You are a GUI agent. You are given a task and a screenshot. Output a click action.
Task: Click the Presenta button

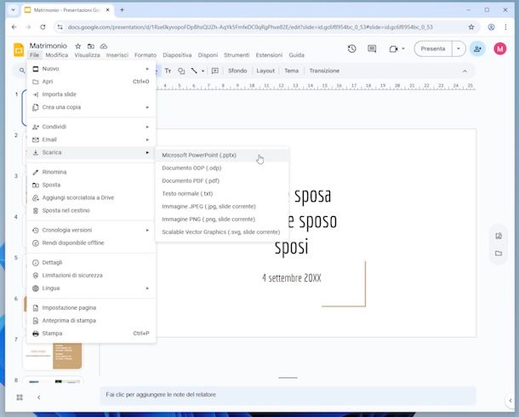[433, 49]
